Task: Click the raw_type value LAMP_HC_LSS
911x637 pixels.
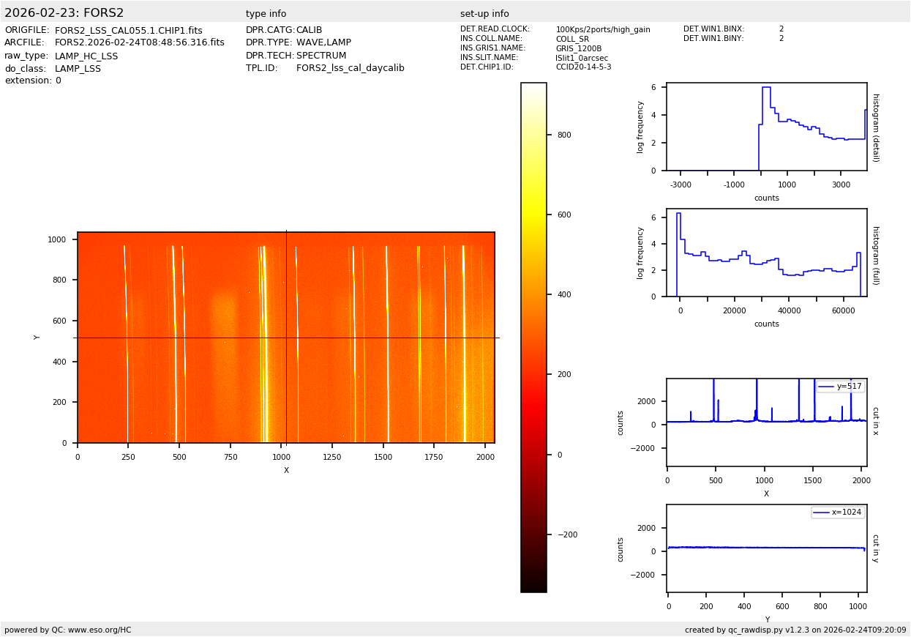Action: [x=86, y=56]
